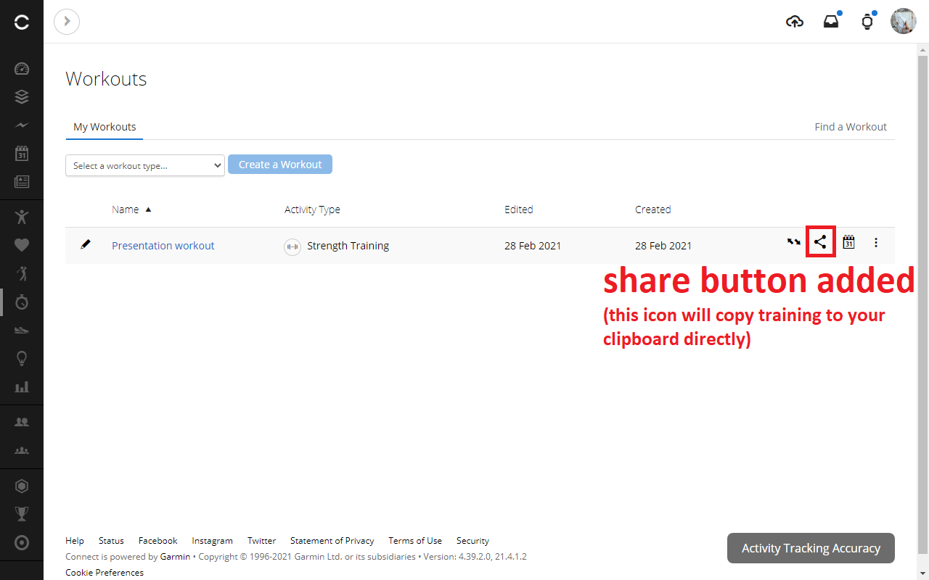Viewport: 929px width, 580px height.
Task: Open the two-person connections icon
Action: tap(22, 422)
